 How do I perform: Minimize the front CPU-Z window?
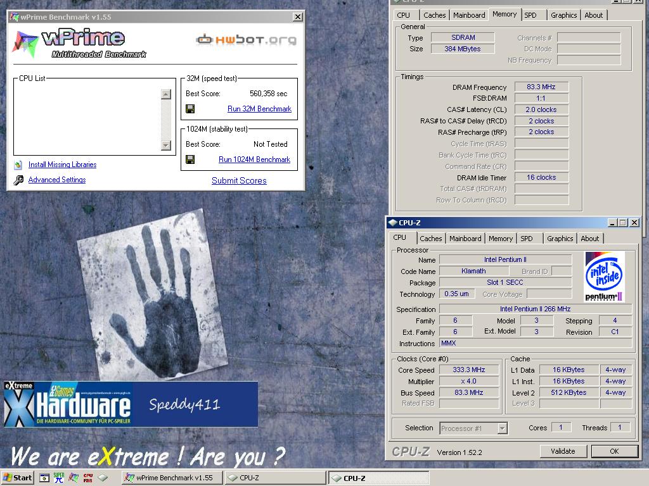pyautogui.click(x=613, y=223)
